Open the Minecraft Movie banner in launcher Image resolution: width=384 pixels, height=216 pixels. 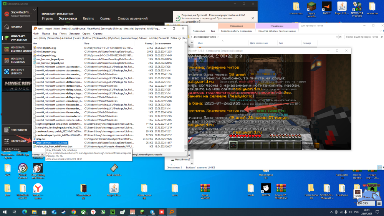point(17,85)
